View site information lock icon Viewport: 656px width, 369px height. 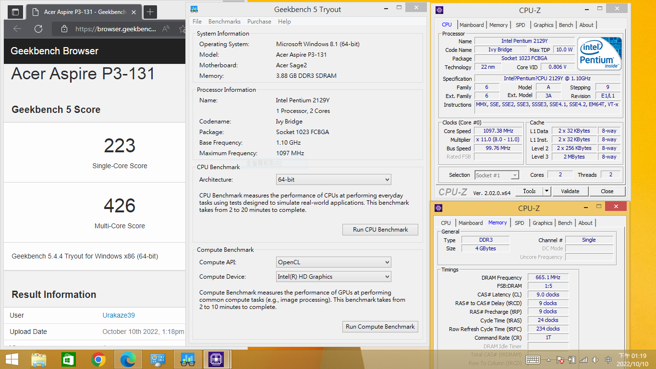click(64, 29)
